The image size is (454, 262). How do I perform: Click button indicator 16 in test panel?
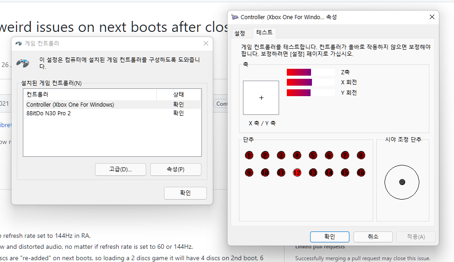tap(361, 173)
